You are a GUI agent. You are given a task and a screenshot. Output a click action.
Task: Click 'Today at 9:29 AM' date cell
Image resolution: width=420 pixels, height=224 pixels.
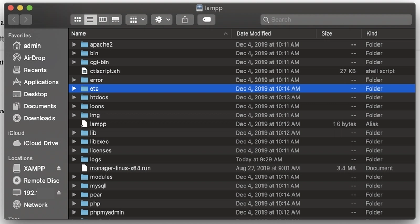click(259, 160)
